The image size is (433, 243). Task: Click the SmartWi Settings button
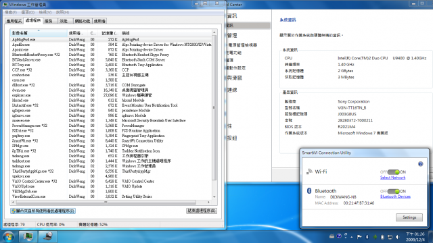pos(409,217)
